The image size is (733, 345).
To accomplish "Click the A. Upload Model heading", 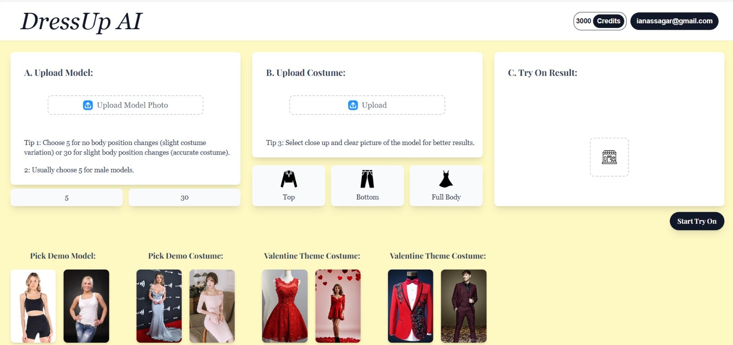I will tap(59, 73).
